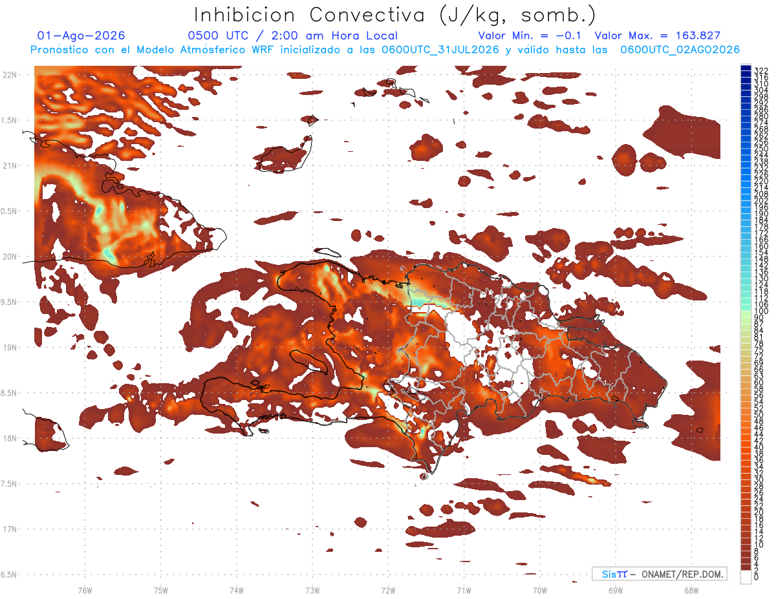Viewport: 776px width, 599px height.
Task: Click the colorbar value "100"
Action: tap(761, 311)
